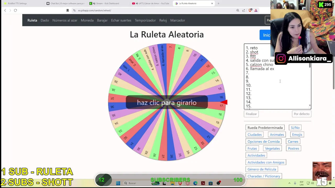Select the Opciones de Comida preset
The width and height of the screenshot is (335, 188).
(x=264, y=142)
